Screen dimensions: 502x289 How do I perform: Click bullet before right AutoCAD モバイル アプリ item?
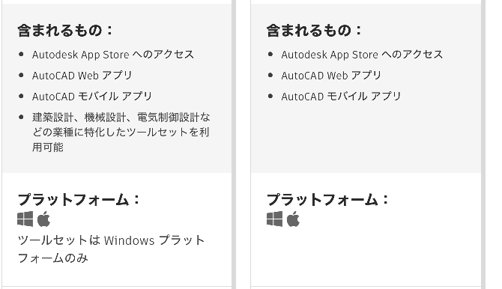tap(270, 96)
